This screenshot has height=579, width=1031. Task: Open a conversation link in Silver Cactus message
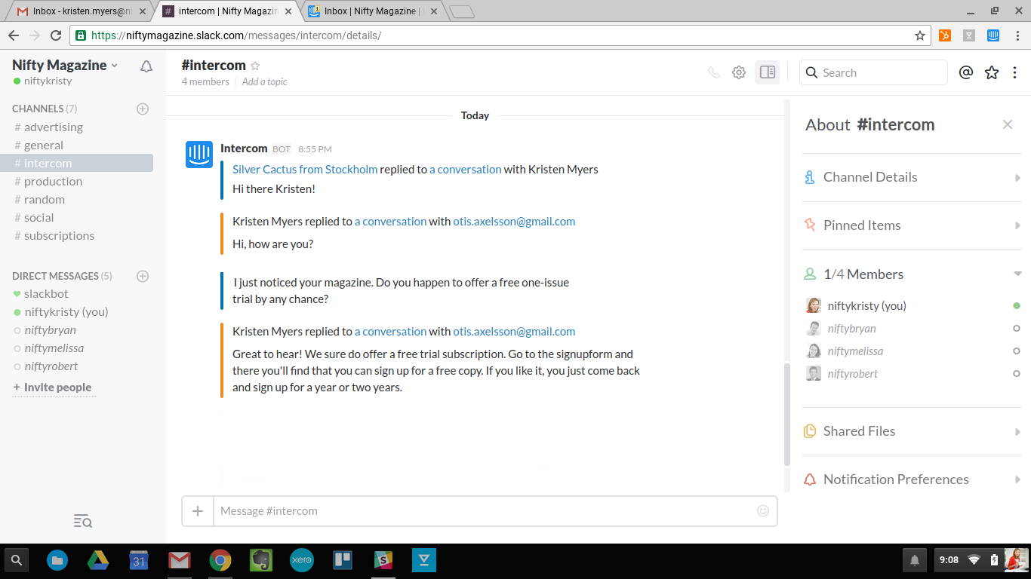coord(466,170)
